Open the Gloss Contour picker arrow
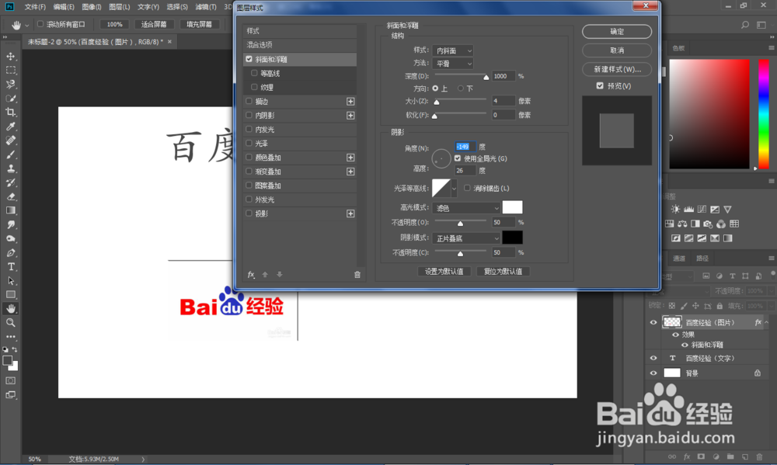The width and height of the screenshot is (777, 465). [454, 188]
